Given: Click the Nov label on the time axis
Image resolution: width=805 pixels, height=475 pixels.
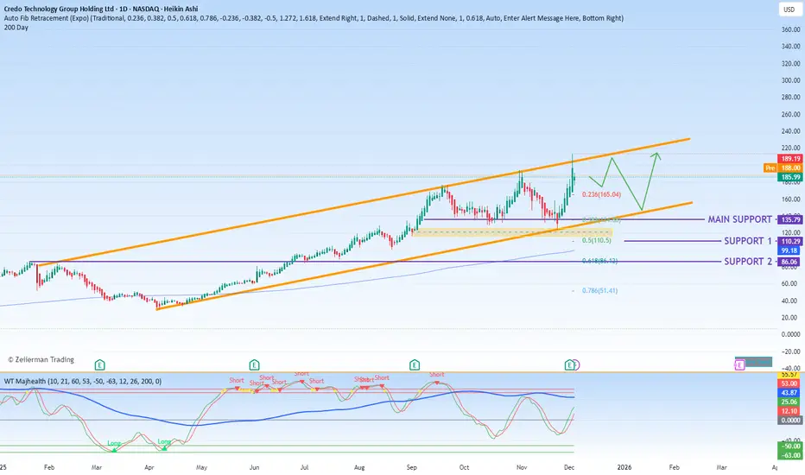Looking at the screenshot, I should click(522, 467).
